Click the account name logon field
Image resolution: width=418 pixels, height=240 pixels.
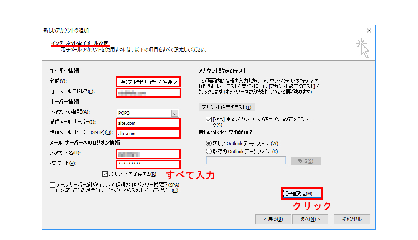tap(148, 154)
